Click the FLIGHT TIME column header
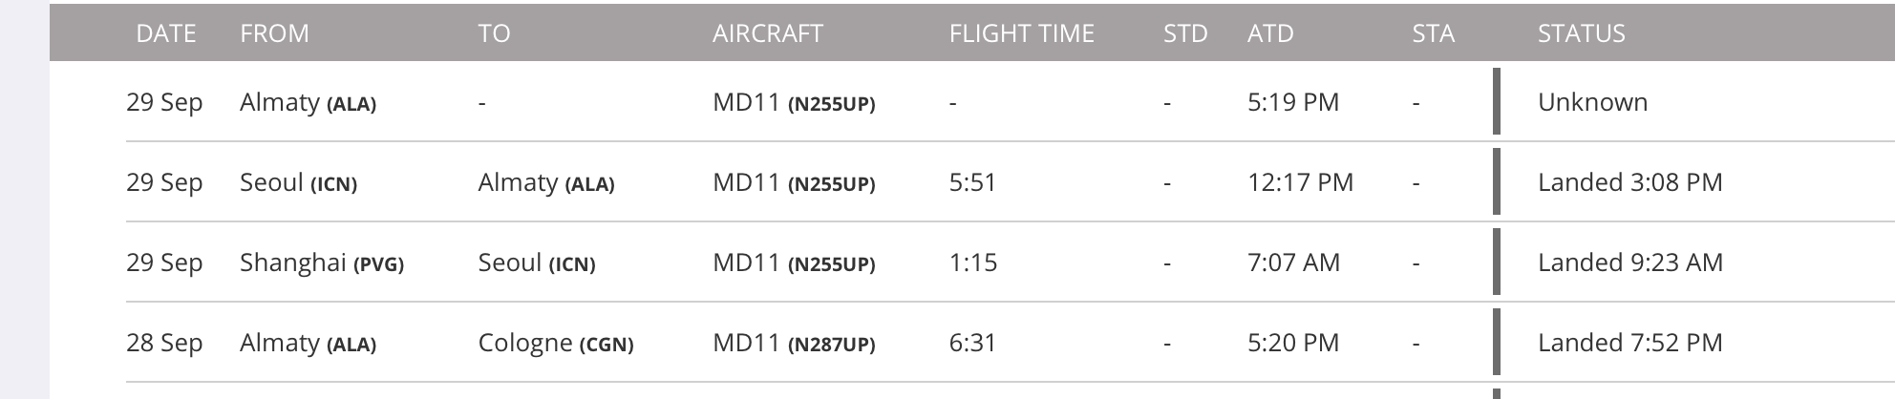The height and width of the screenshot is (399, 1895). 1022,33
